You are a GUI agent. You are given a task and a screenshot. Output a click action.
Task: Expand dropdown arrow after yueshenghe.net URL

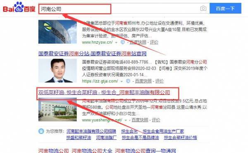pos(126,120)
